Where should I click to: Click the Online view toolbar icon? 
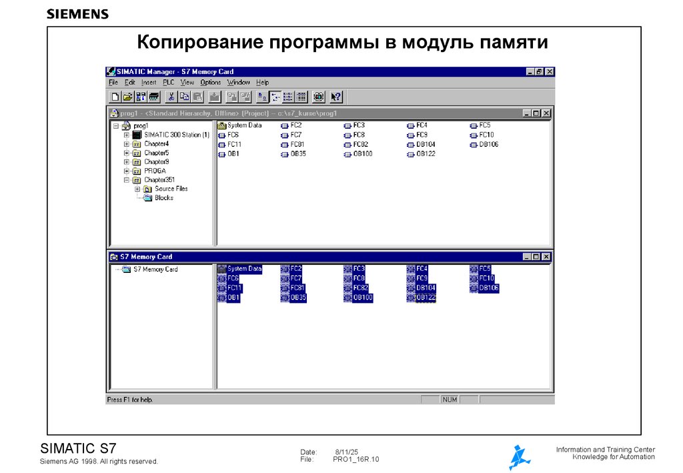point(232,97)
